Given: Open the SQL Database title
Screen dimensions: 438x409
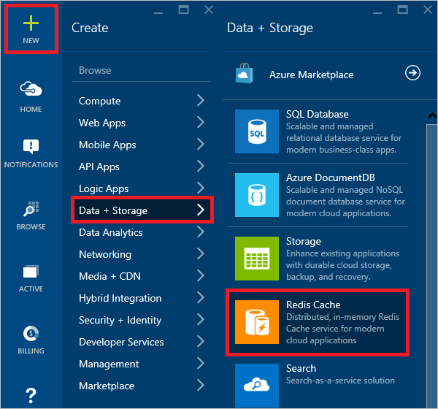Looking at the screenshot, I should point(318,114).
